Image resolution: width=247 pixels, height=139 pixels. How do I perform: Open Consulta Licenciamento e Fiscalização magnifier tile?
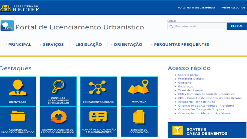pos(58,92)
